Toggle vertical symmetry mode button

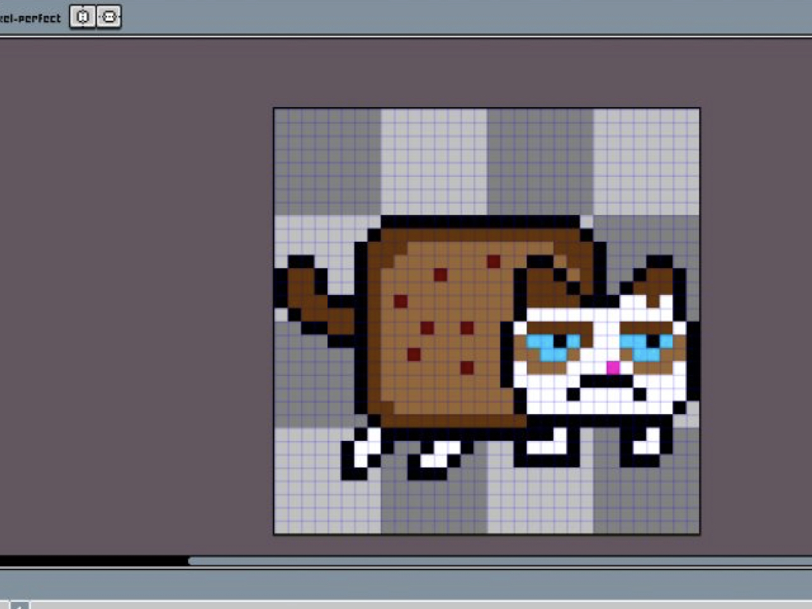click(109, 17)
